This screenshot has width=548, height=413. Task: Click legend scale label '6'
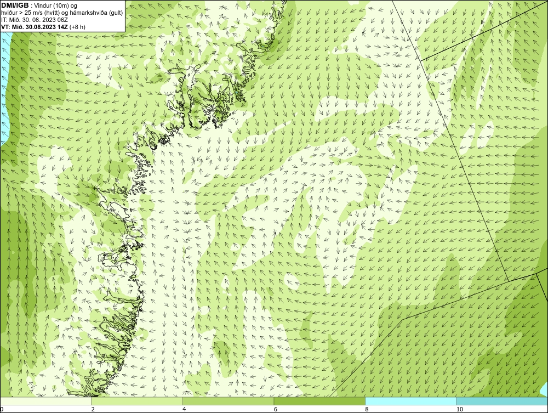[276, 409]
